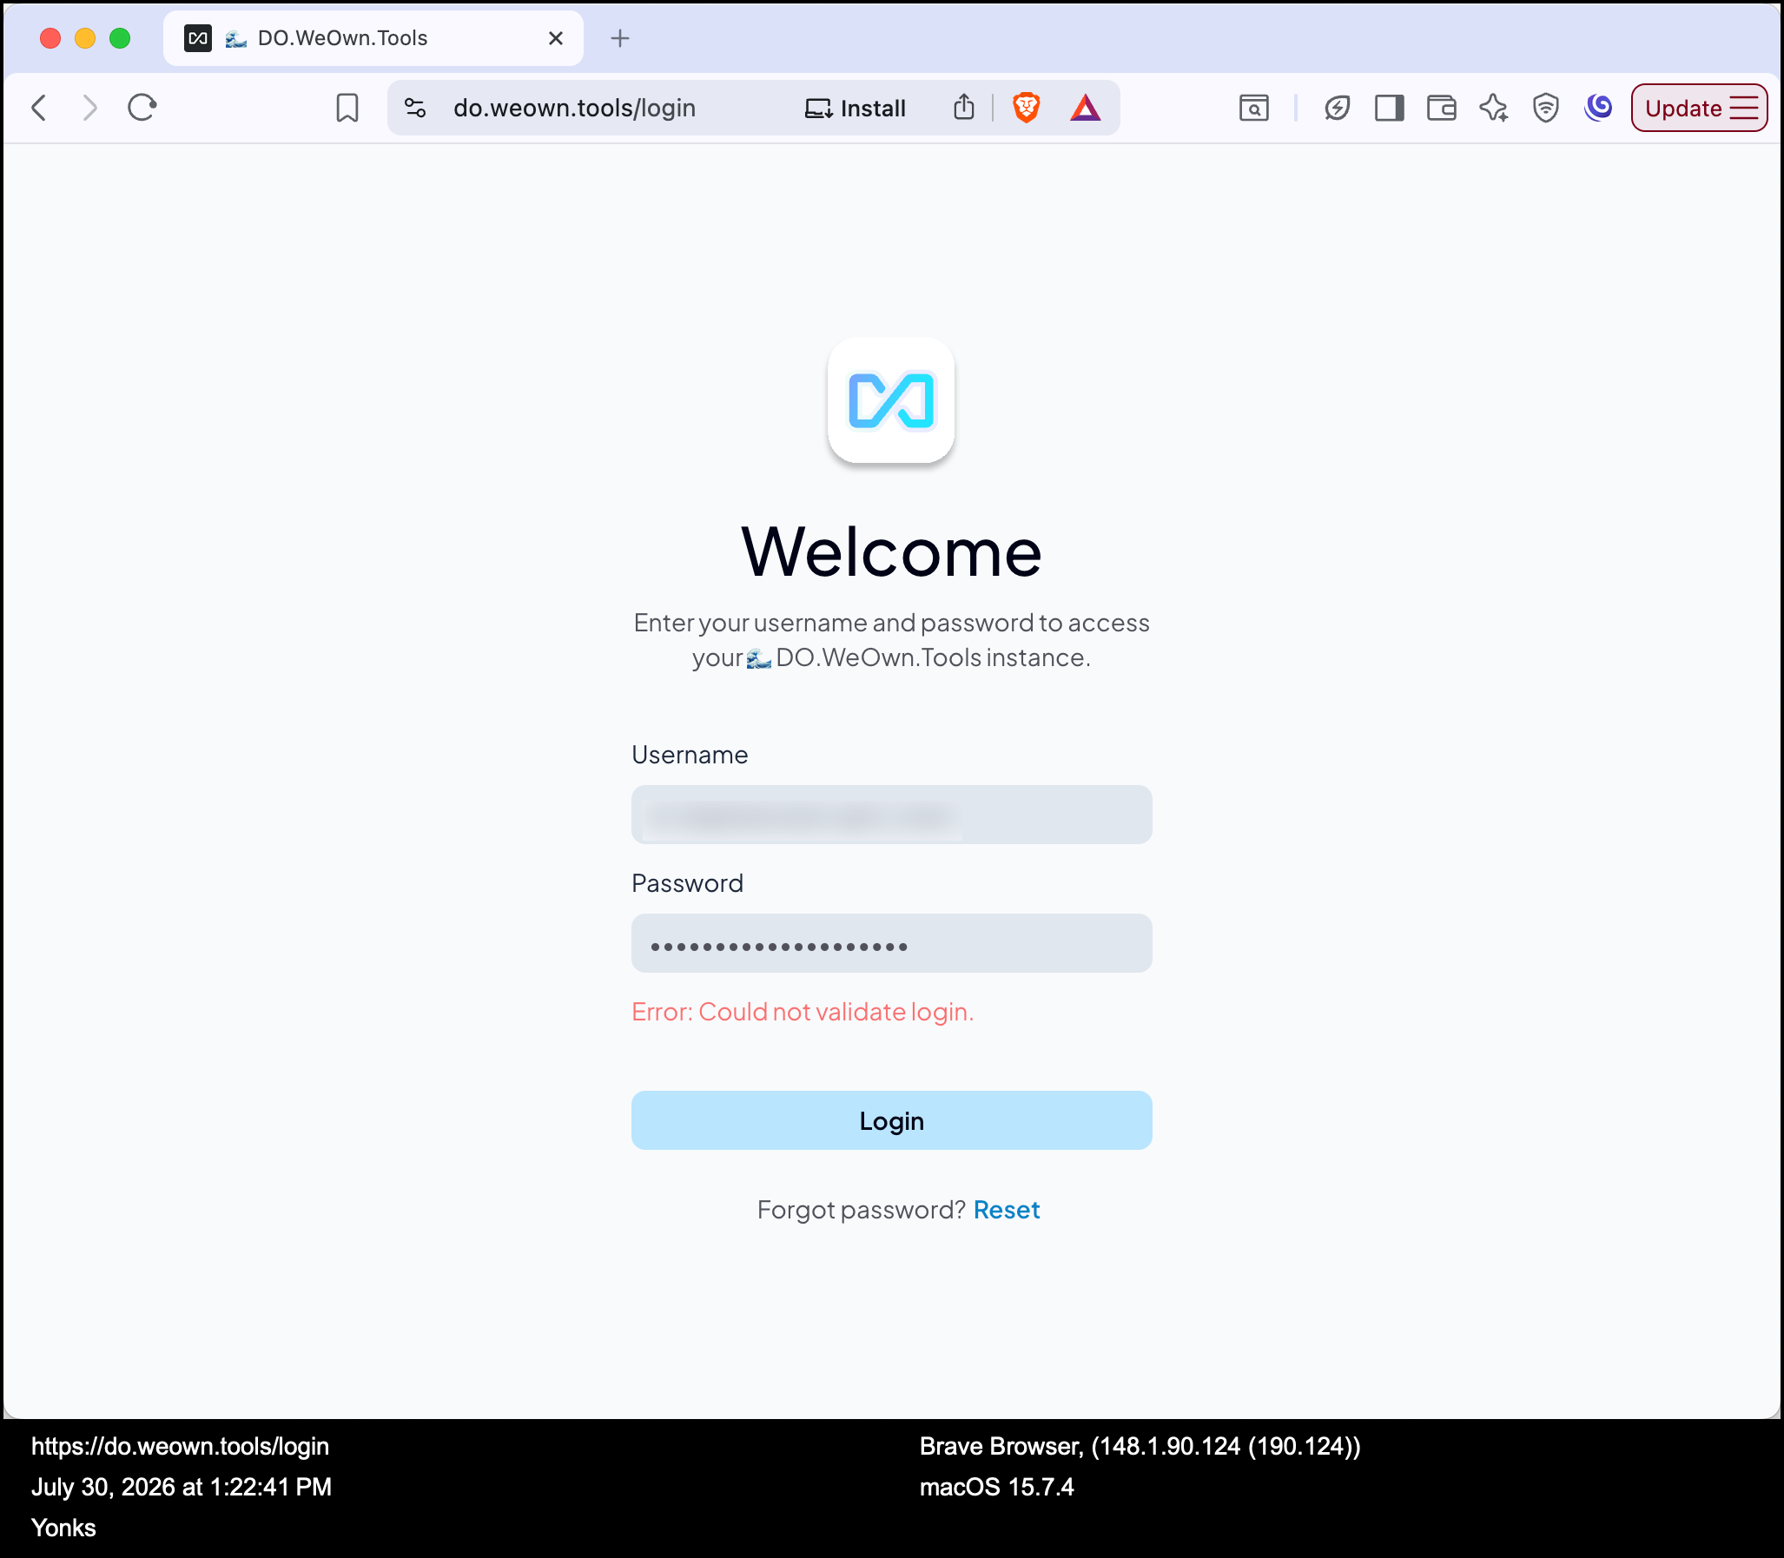Image resolution: width=1784 pixels, height=1558 pixels.
Task: Go forward to the next page
Action: click(89, 108)
